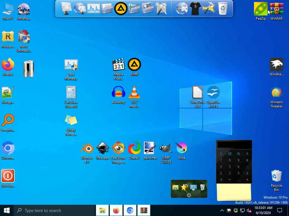Open the black t-shirt icon in the dock

195,8
